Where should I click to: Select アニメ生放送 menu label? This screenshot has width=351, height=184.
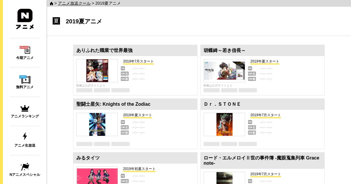(x=25, y=145)
